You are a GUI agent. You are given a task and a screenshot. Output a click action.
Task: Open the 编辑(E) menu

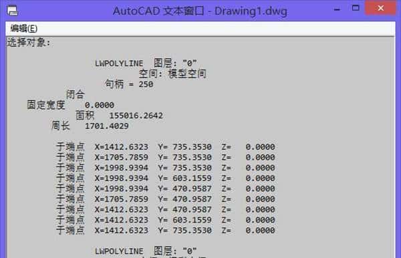click(x=24, y=28)
